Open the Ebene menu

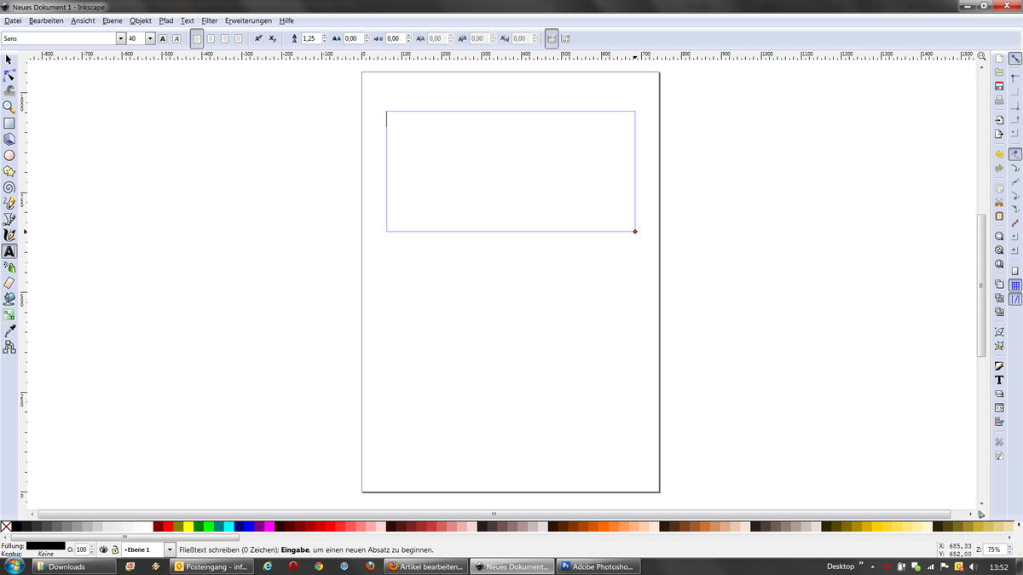pos(113,20)
